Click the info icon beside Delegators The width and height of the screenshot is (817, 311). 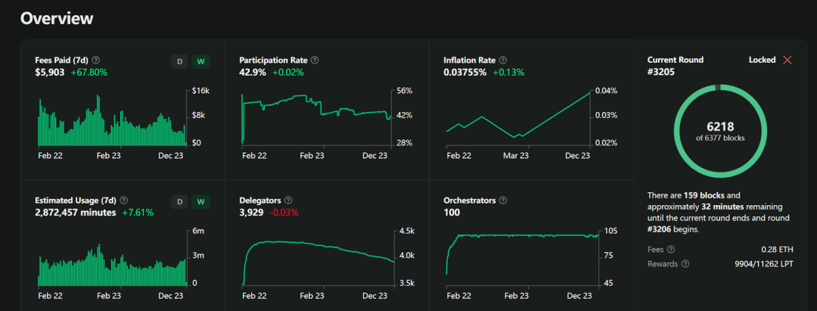point(288,201)
